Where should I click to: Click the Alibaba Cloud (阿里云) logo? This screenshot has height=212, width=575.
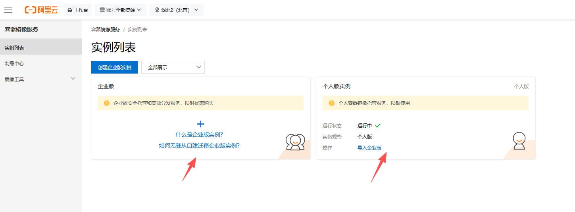click(x=41, y=10)
